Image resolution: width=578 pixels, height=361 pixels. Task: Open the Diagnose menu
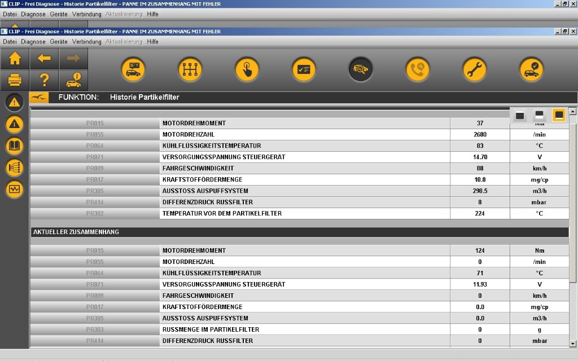pyautogui.click(x=33, y=42)
